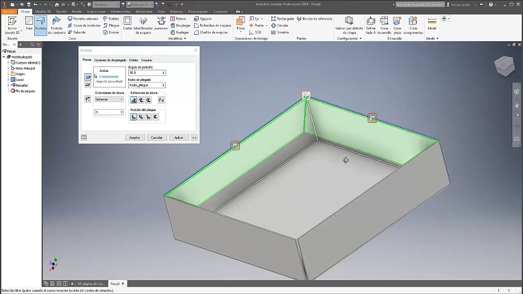Screen dimensions: 523x294
Task: Toggle loop selection mode button in Pestaña dialog
Action: [88, 85]
